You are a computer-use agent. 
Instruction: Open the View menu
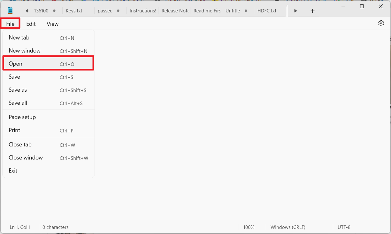(x=52, y=24)
